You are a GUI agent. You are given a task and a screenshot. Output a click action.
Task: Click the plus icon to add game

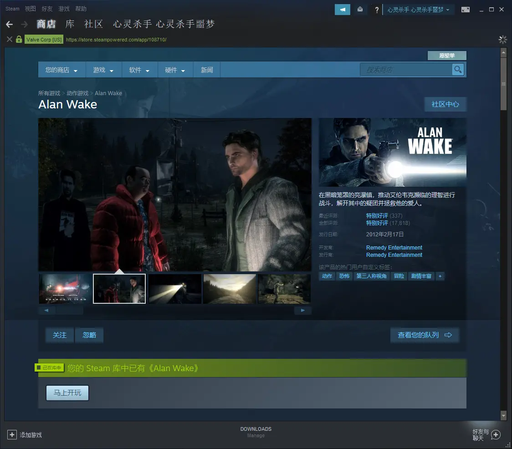click(12, 434)
